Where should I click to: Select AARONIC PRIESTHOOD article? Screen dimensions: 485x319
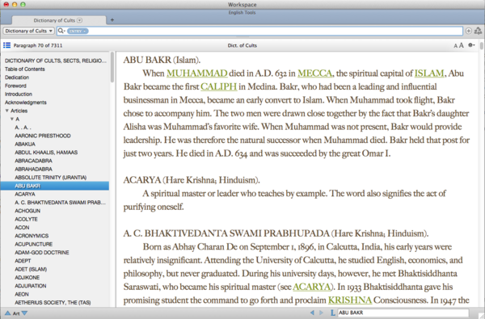(x=43, y=136)
